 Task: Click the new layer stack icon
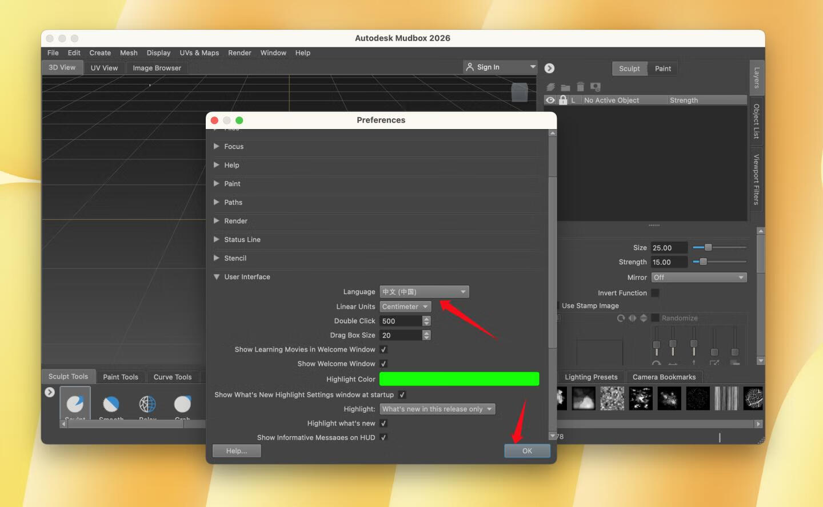550,87
